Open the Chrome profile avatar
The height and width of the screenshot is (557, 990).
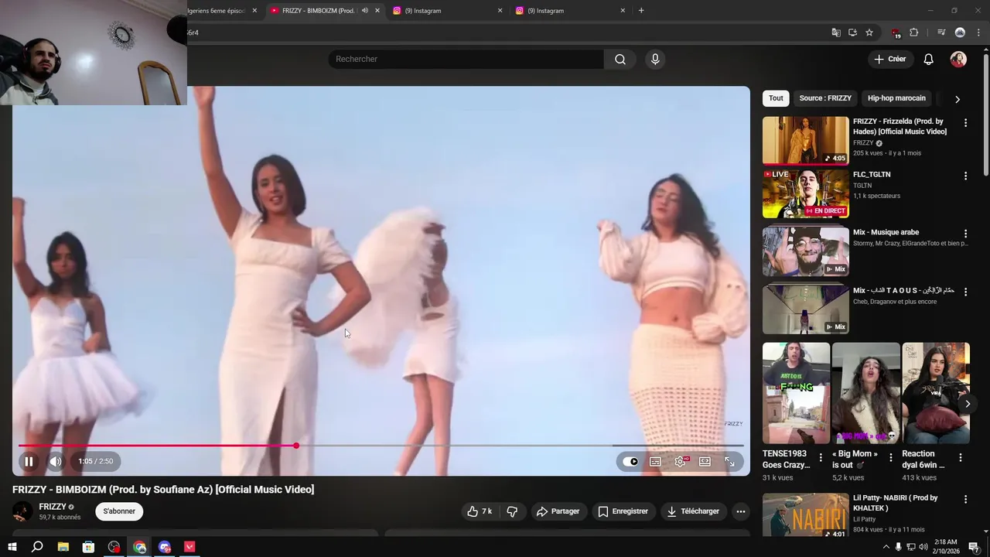click(960, 32)
